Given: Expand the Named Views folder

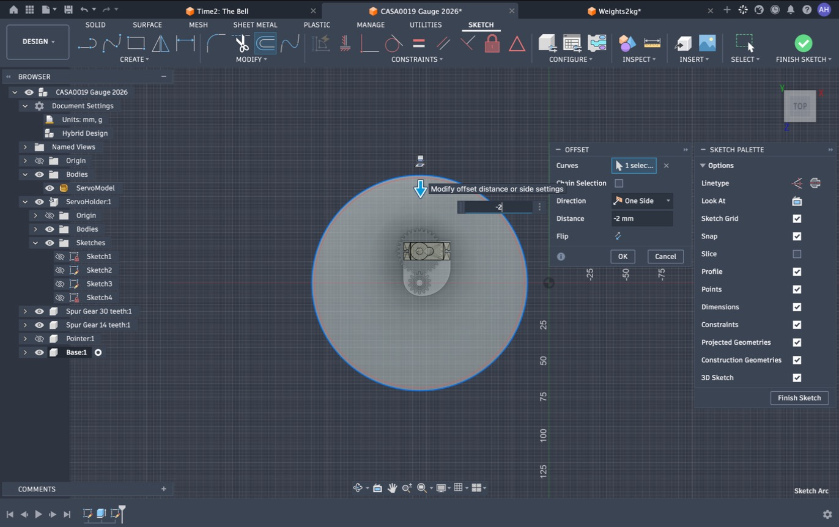Looking at the screenshot, I should coord(25,147).
